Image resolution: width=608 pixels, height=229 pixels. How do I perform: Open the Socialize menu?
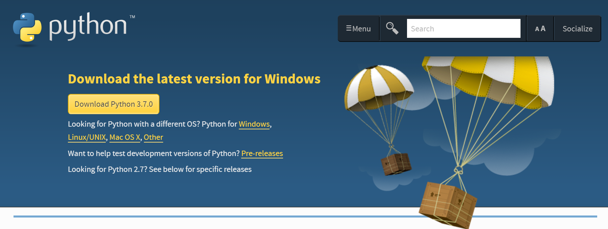coord(577,29)
